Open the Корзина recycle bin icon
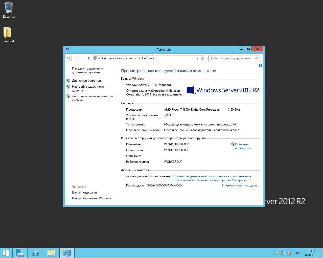Image resolution: width=323 pixels, height=258 pixels. click(9, 10)
